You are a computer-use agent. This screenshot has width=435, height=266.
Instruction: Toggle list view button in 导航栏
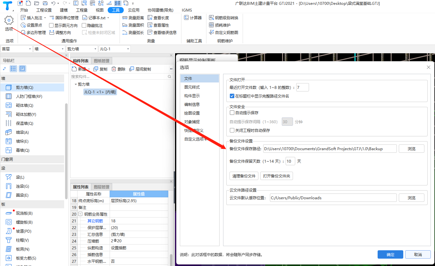click(x=13, y=68)
